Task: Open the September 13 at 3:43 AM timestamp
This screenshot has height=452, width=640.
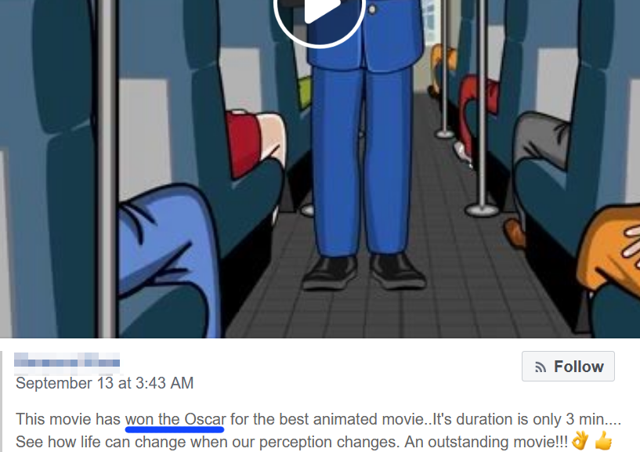Action: (x=104, y=383)
